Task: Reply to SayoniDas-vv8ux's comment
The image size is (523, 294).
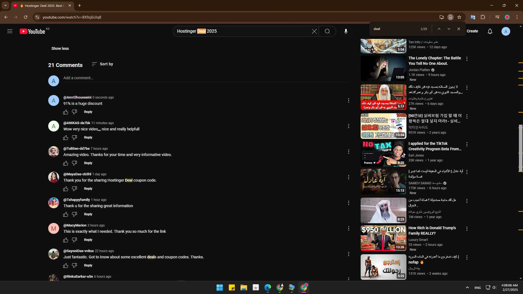Action: pos(88,265)
